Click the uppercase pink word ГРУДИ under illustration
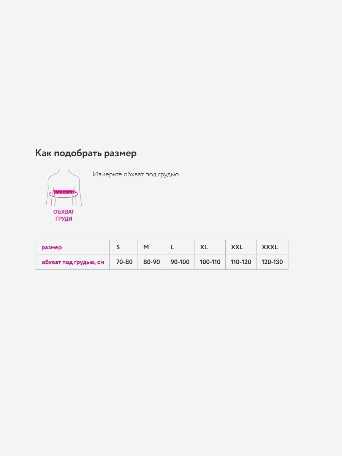This screenshot has height=456, width=342. coord(63,219)
